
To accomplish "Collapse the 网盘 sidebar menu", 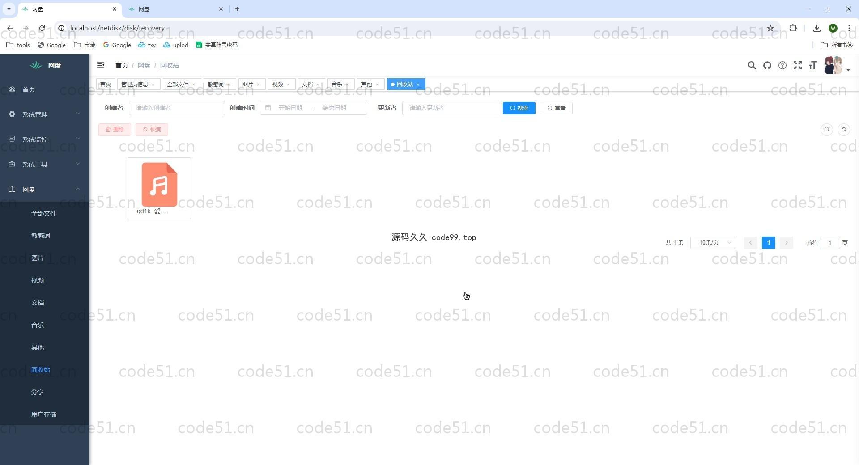I will (45, 190).
